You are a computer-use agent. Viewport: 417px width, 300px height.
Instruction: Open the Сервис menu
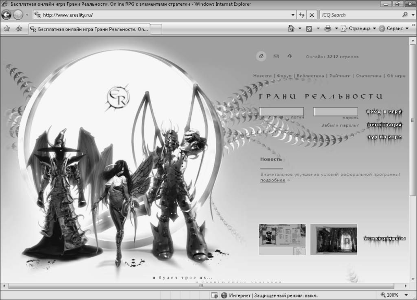(x=394, y=29)
